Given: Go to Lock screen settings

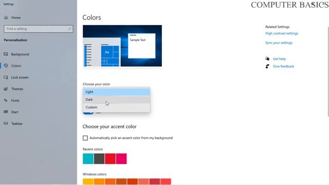Looking at the screenshot, I should pyautogui.click(x=20, y=78).
